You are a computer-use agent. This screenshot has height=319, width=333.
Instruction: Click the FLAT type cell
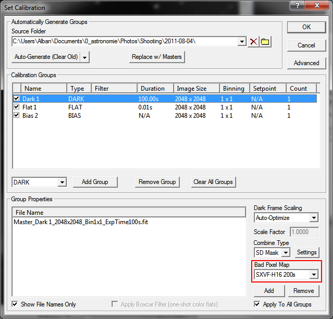click(75, 107)
